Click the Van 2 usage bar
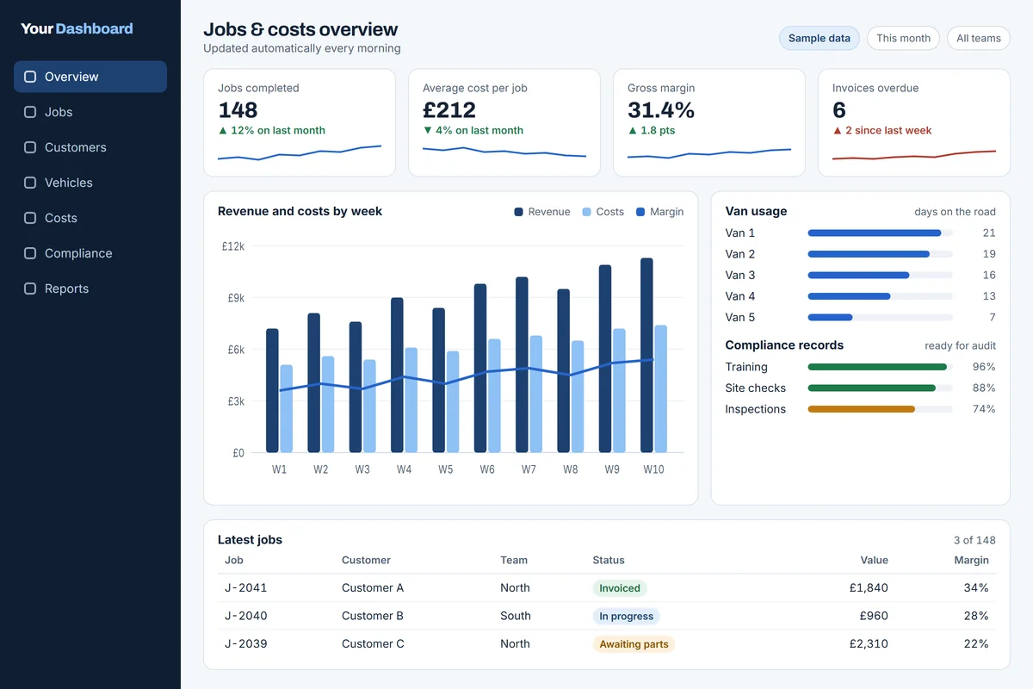The width and height of the screenshot is (1033, 689). click(880, 254)
